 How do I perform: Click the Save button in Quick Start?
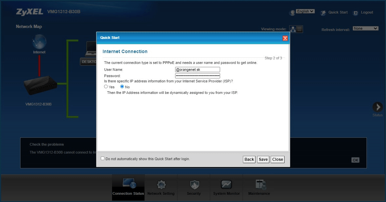coord(263,159)
